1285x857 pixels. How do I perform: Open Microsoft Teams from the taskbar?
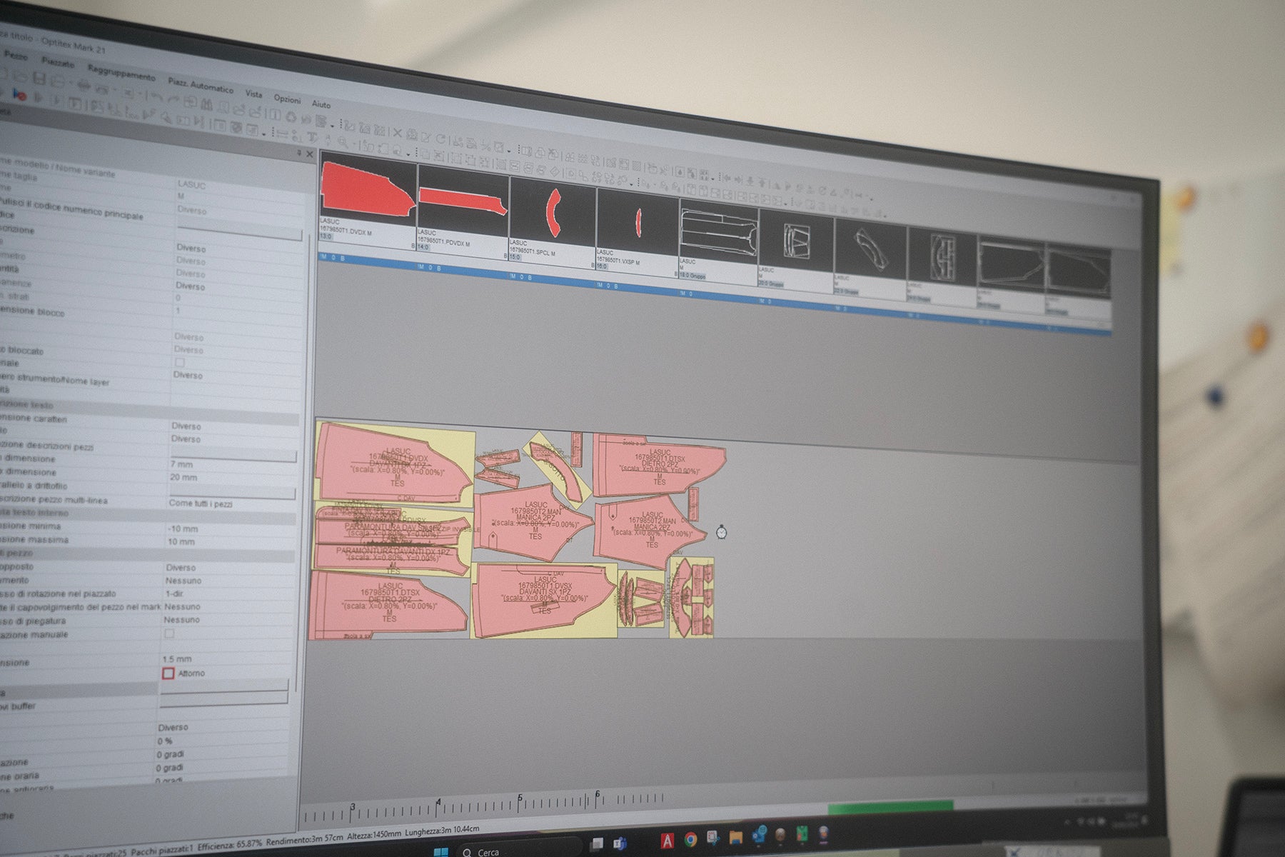coord(620,843)
